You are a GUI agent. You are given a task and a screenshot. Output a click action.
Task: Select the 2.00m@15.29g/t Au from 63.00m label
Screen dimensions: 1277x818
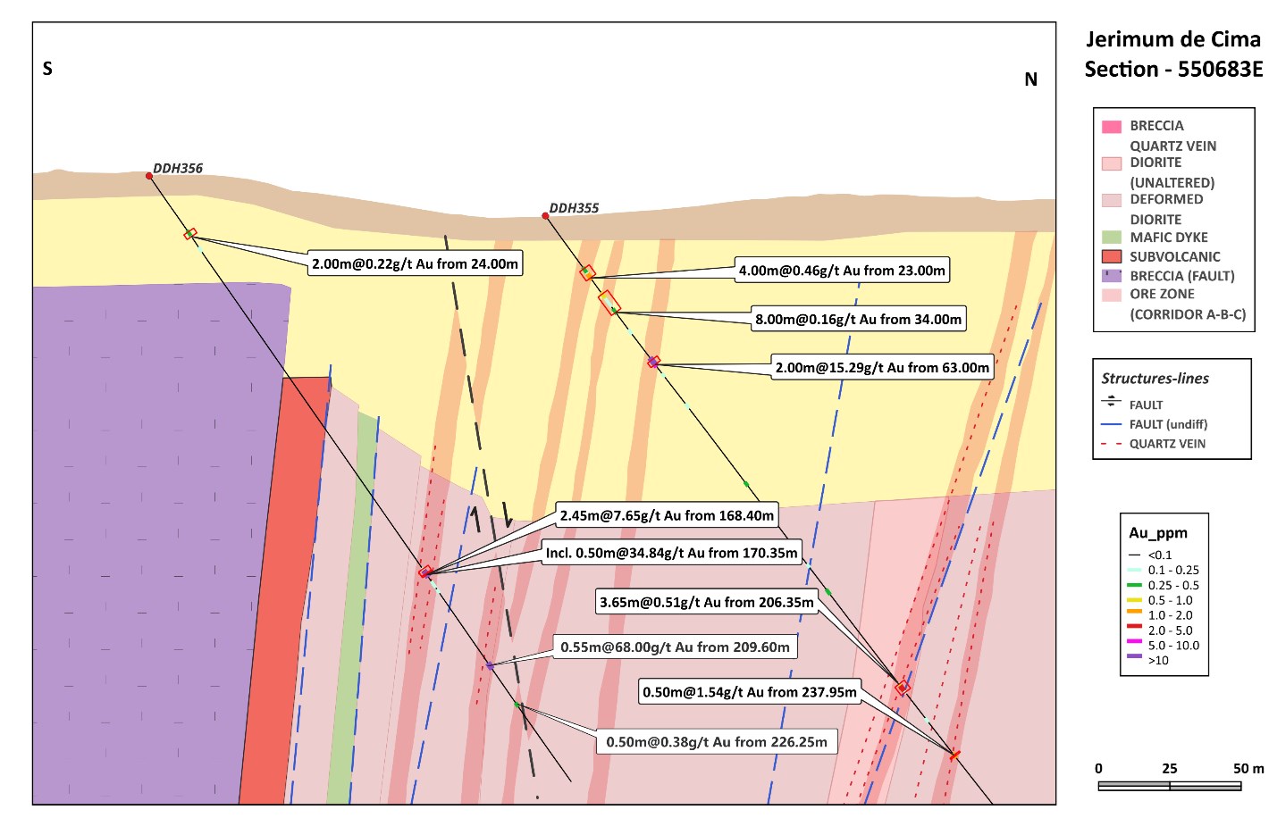(882, 368)
